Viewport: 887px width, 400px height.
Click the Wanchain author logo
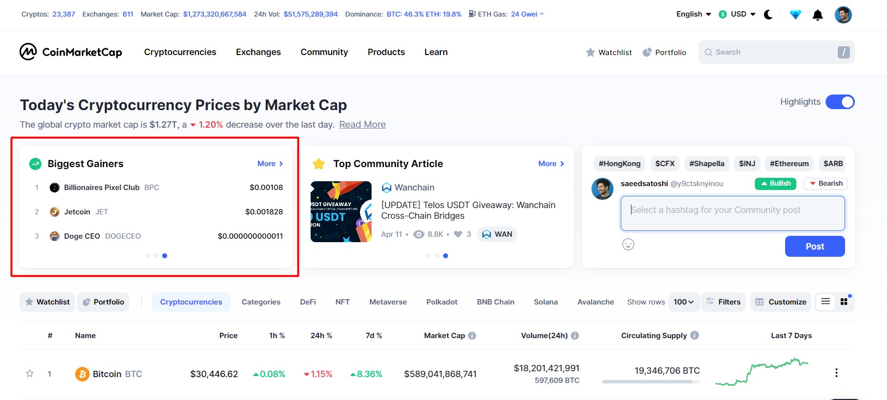tap(387, 188)
